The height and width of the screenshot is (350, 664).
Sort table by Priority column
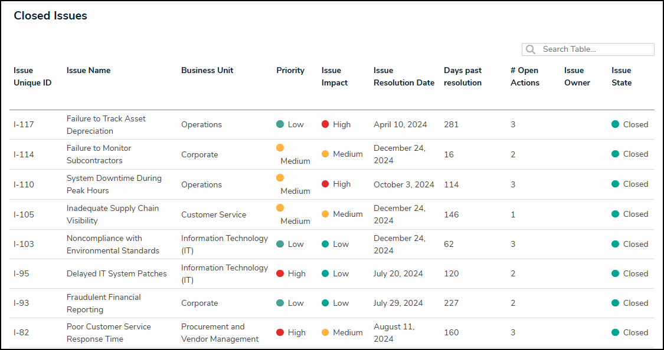coord(290,71)
